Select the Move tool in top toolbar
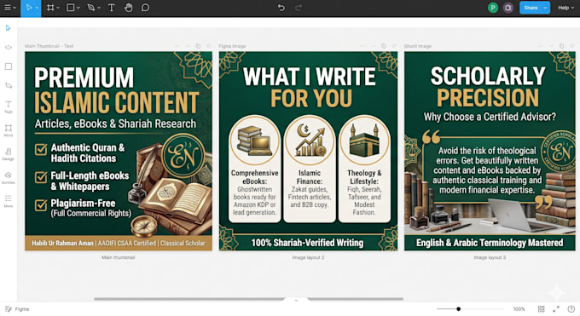The width and height of the screenshot is (580, 316). pyautogui.click(x=29, y=8)
